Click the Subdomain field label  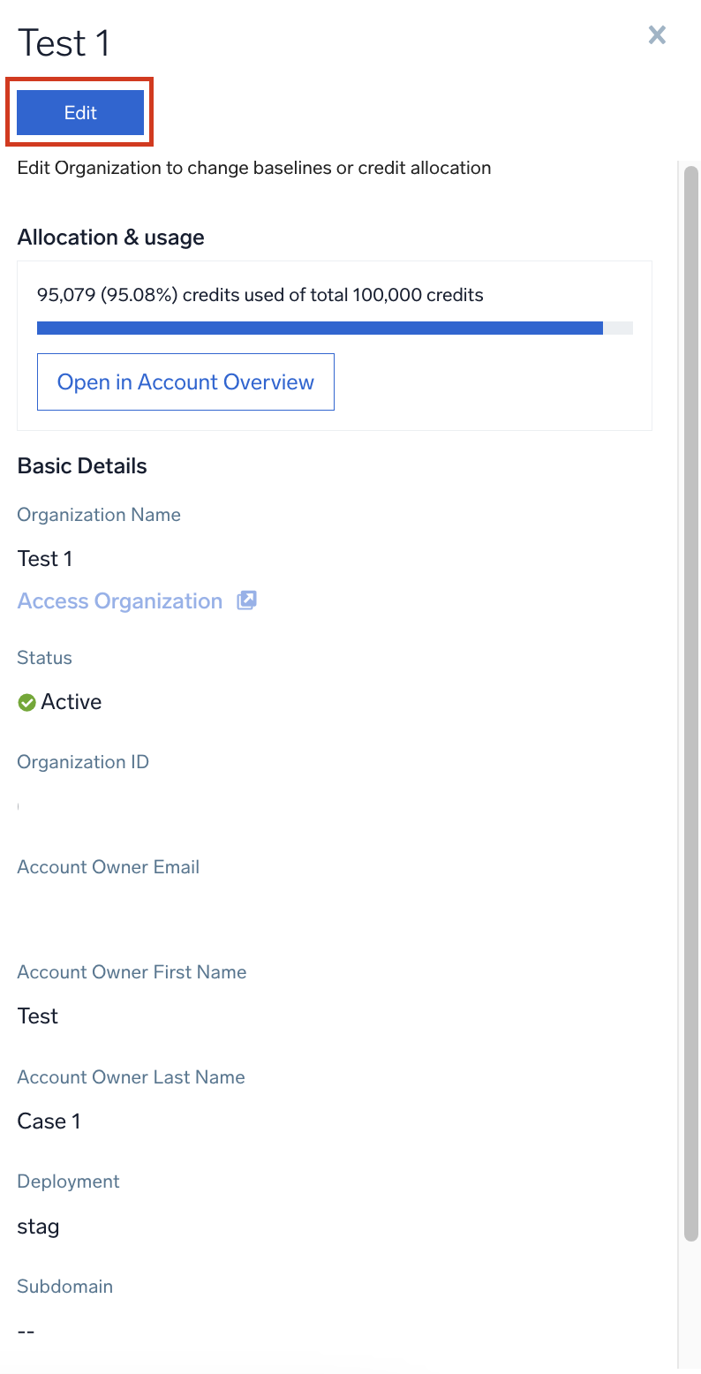point(65,1287)
